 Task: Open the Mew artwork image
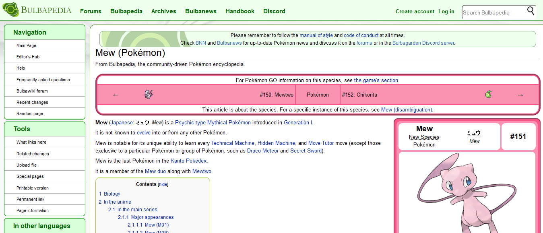pos(467,193)
